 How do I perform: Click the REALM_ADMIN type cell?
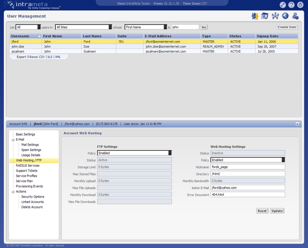pyautogui.click(x=213, y=47)
